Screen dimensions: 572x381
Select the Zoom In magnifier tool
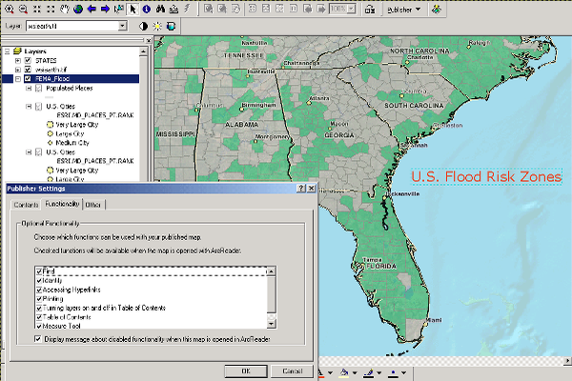point(7,10)
